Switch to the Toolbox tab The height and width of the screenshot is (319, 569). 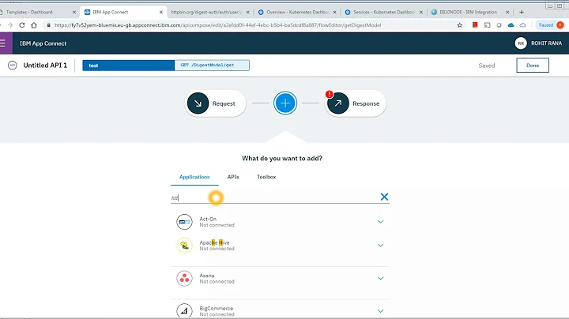point(266,177)
